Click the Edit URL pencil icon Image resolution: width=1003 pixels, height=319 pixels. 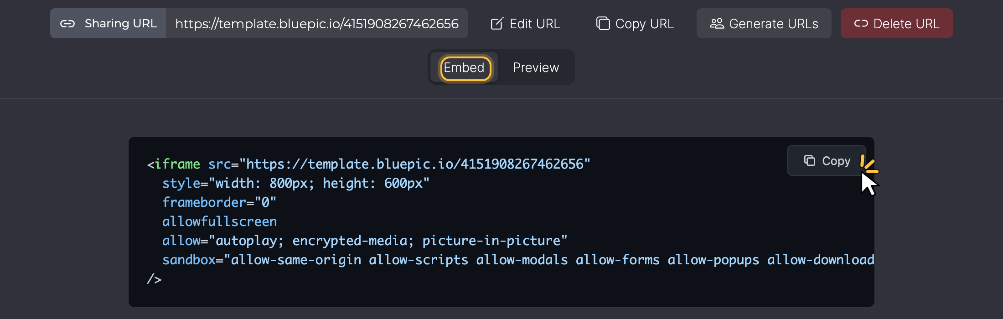pyautogui.click(x=497, y=24)
